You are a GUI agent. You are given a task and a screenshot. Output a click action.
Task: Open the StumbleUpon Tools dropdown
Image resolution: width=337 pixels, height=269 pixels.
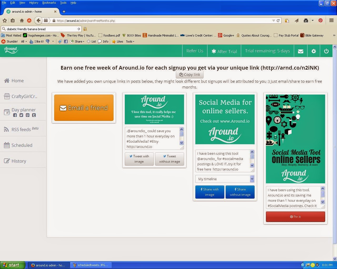click(130, 41)
